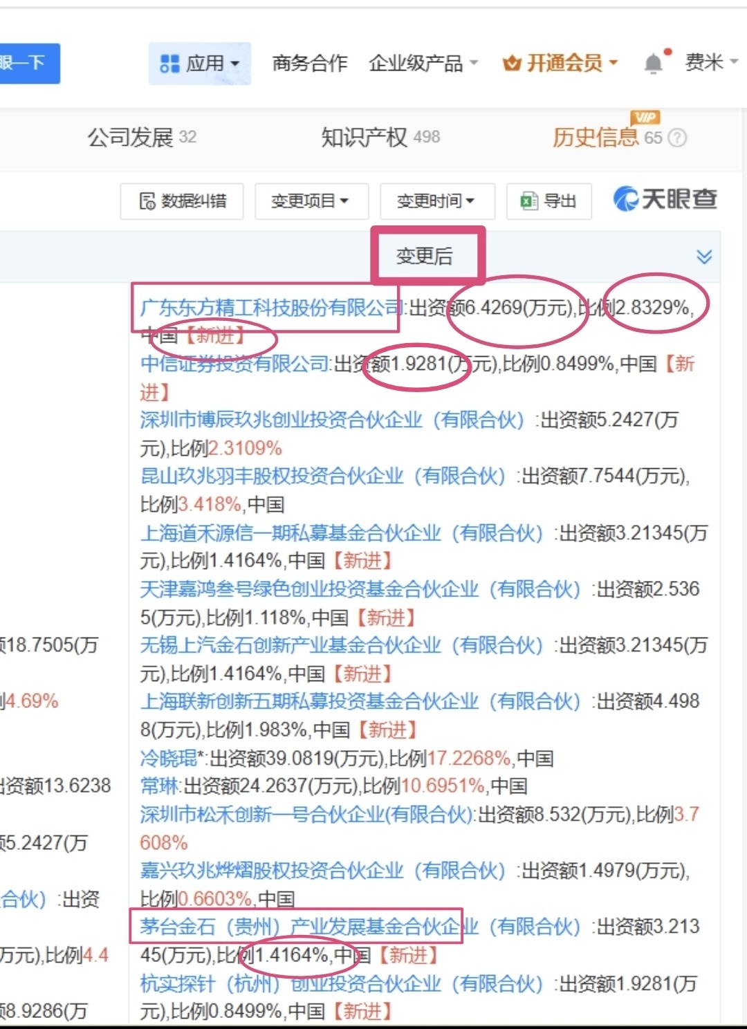747x1029 pixels.
Task: Click the 0.6603% ratio value
Action: coord(214,899)
